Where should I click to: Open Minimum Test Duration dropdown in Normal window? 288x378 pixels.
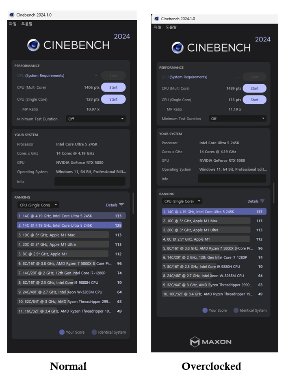point(96,119)
